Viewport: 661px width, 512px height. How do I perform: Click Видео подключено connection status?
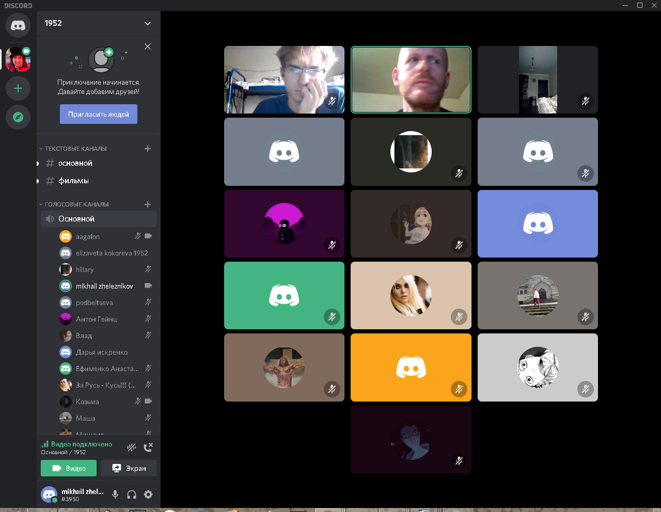[81, 444]
